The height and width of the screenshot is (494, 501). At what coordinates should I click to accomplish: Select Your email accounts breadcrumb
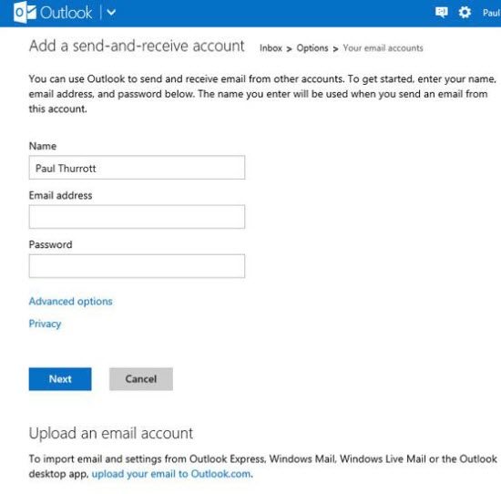pyautogui.click(x=383, y=48)
